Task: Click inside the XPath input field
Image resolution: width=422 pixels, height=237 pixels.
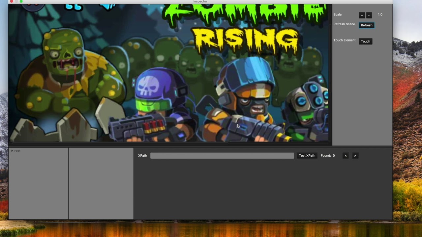Action: click(222, 155)
